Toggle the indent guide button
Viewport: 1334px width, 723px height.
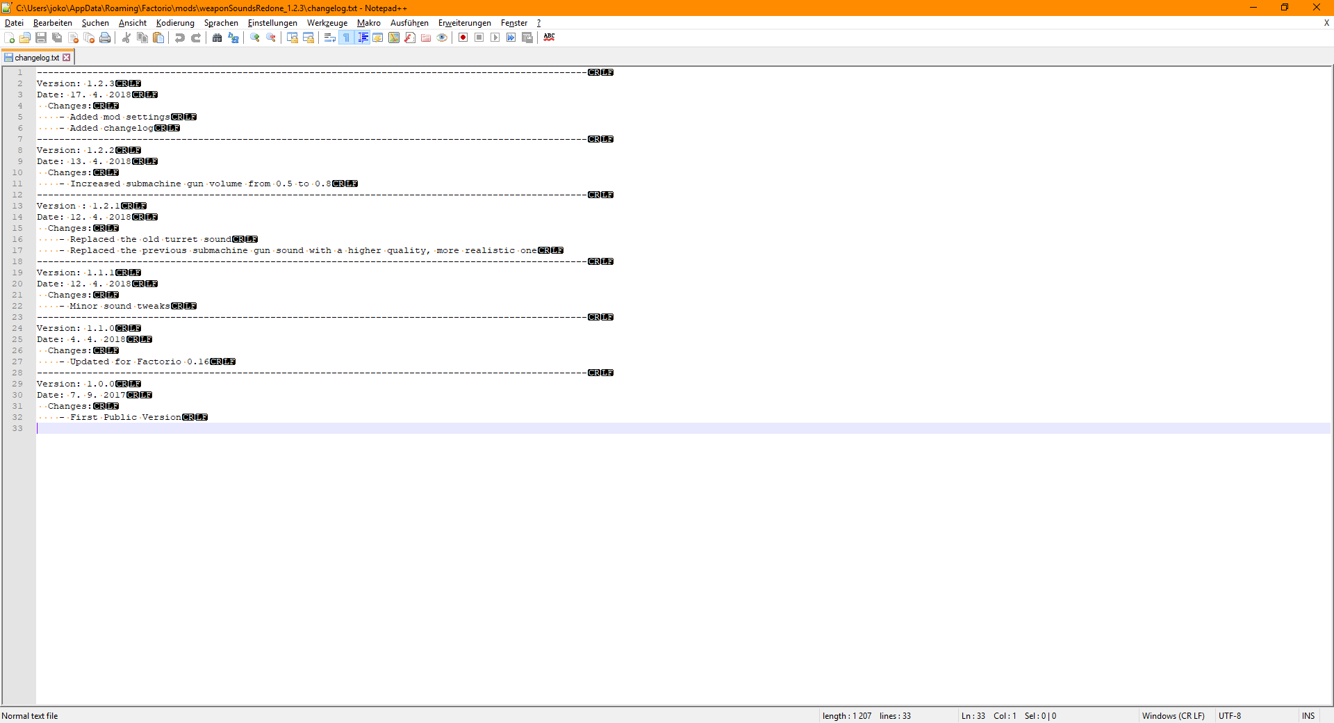(362, 38)
